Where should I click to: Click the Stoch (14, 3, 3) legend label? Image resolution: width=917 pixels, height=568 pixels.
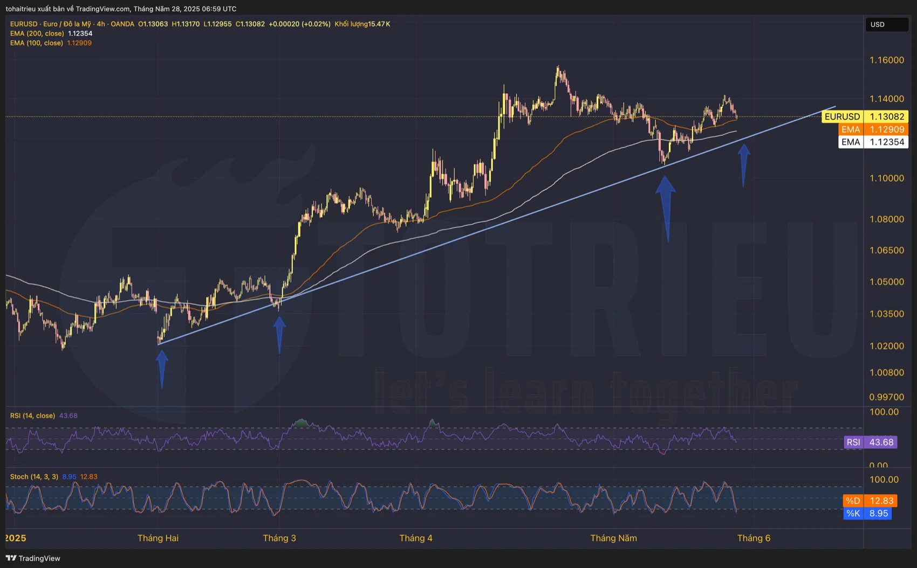(34, 476)
